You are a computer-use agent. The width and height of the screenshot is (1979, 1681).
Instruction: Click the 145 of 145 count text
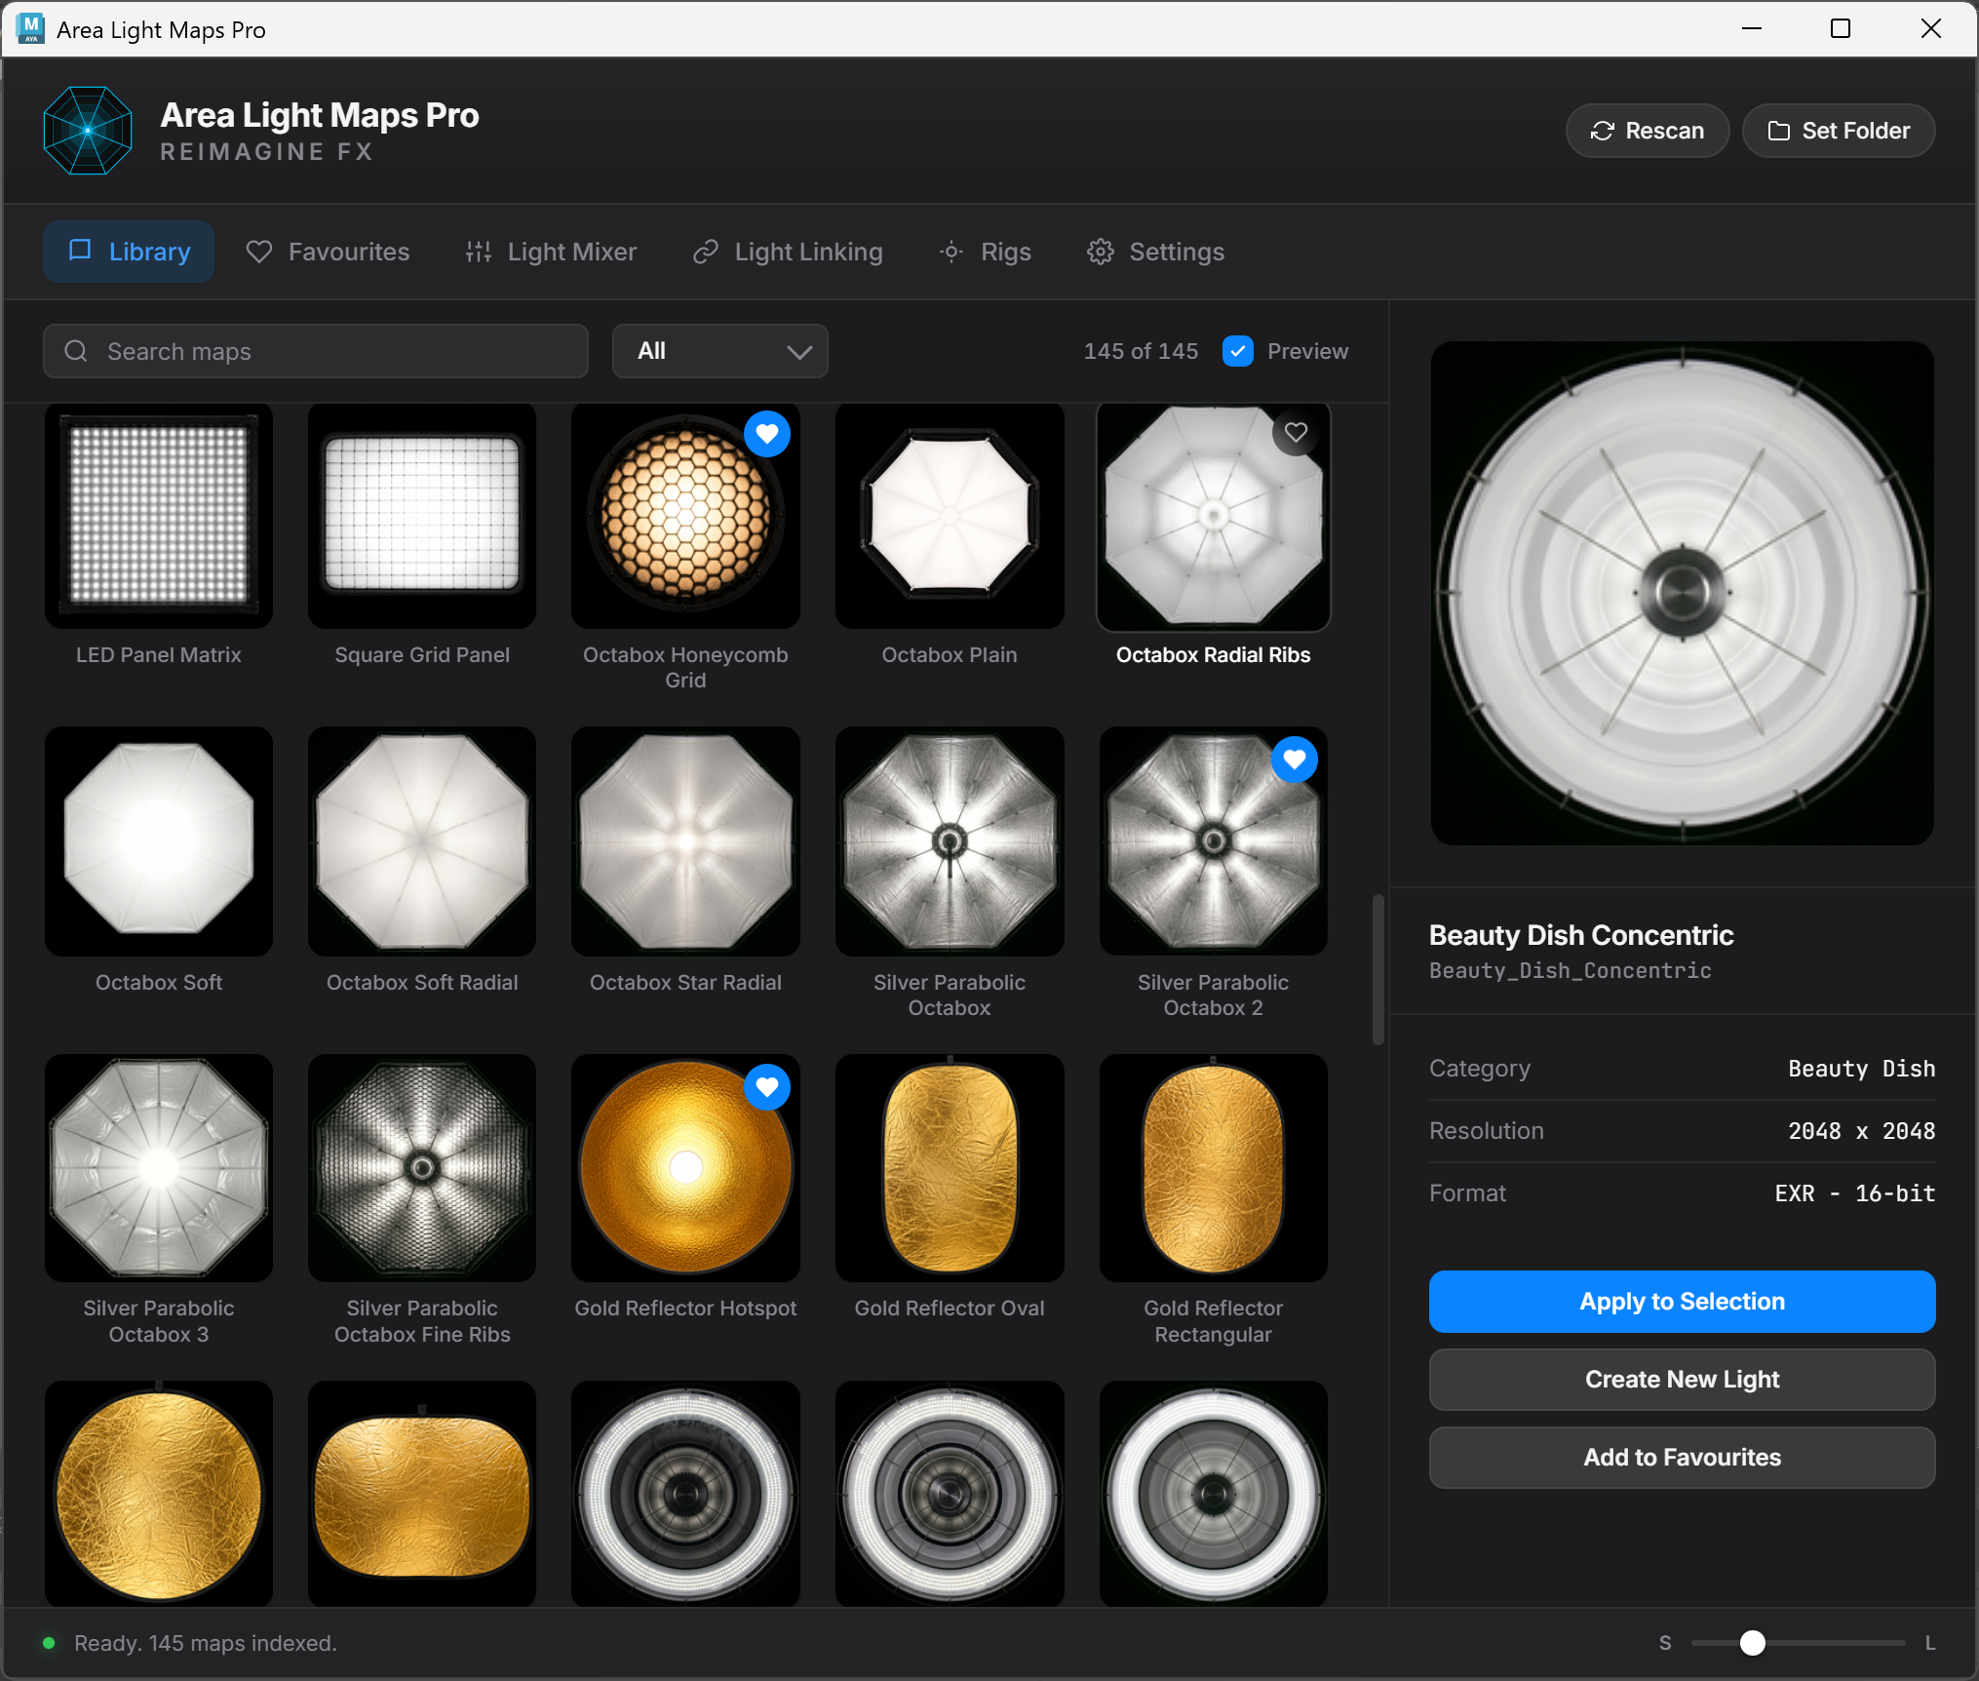coord(1141,351)
